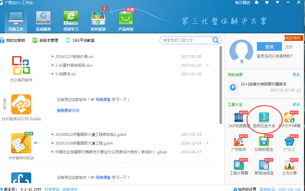
Task: Launch 计价软件GBQ4 icon
Action: [x=21, y=143]
